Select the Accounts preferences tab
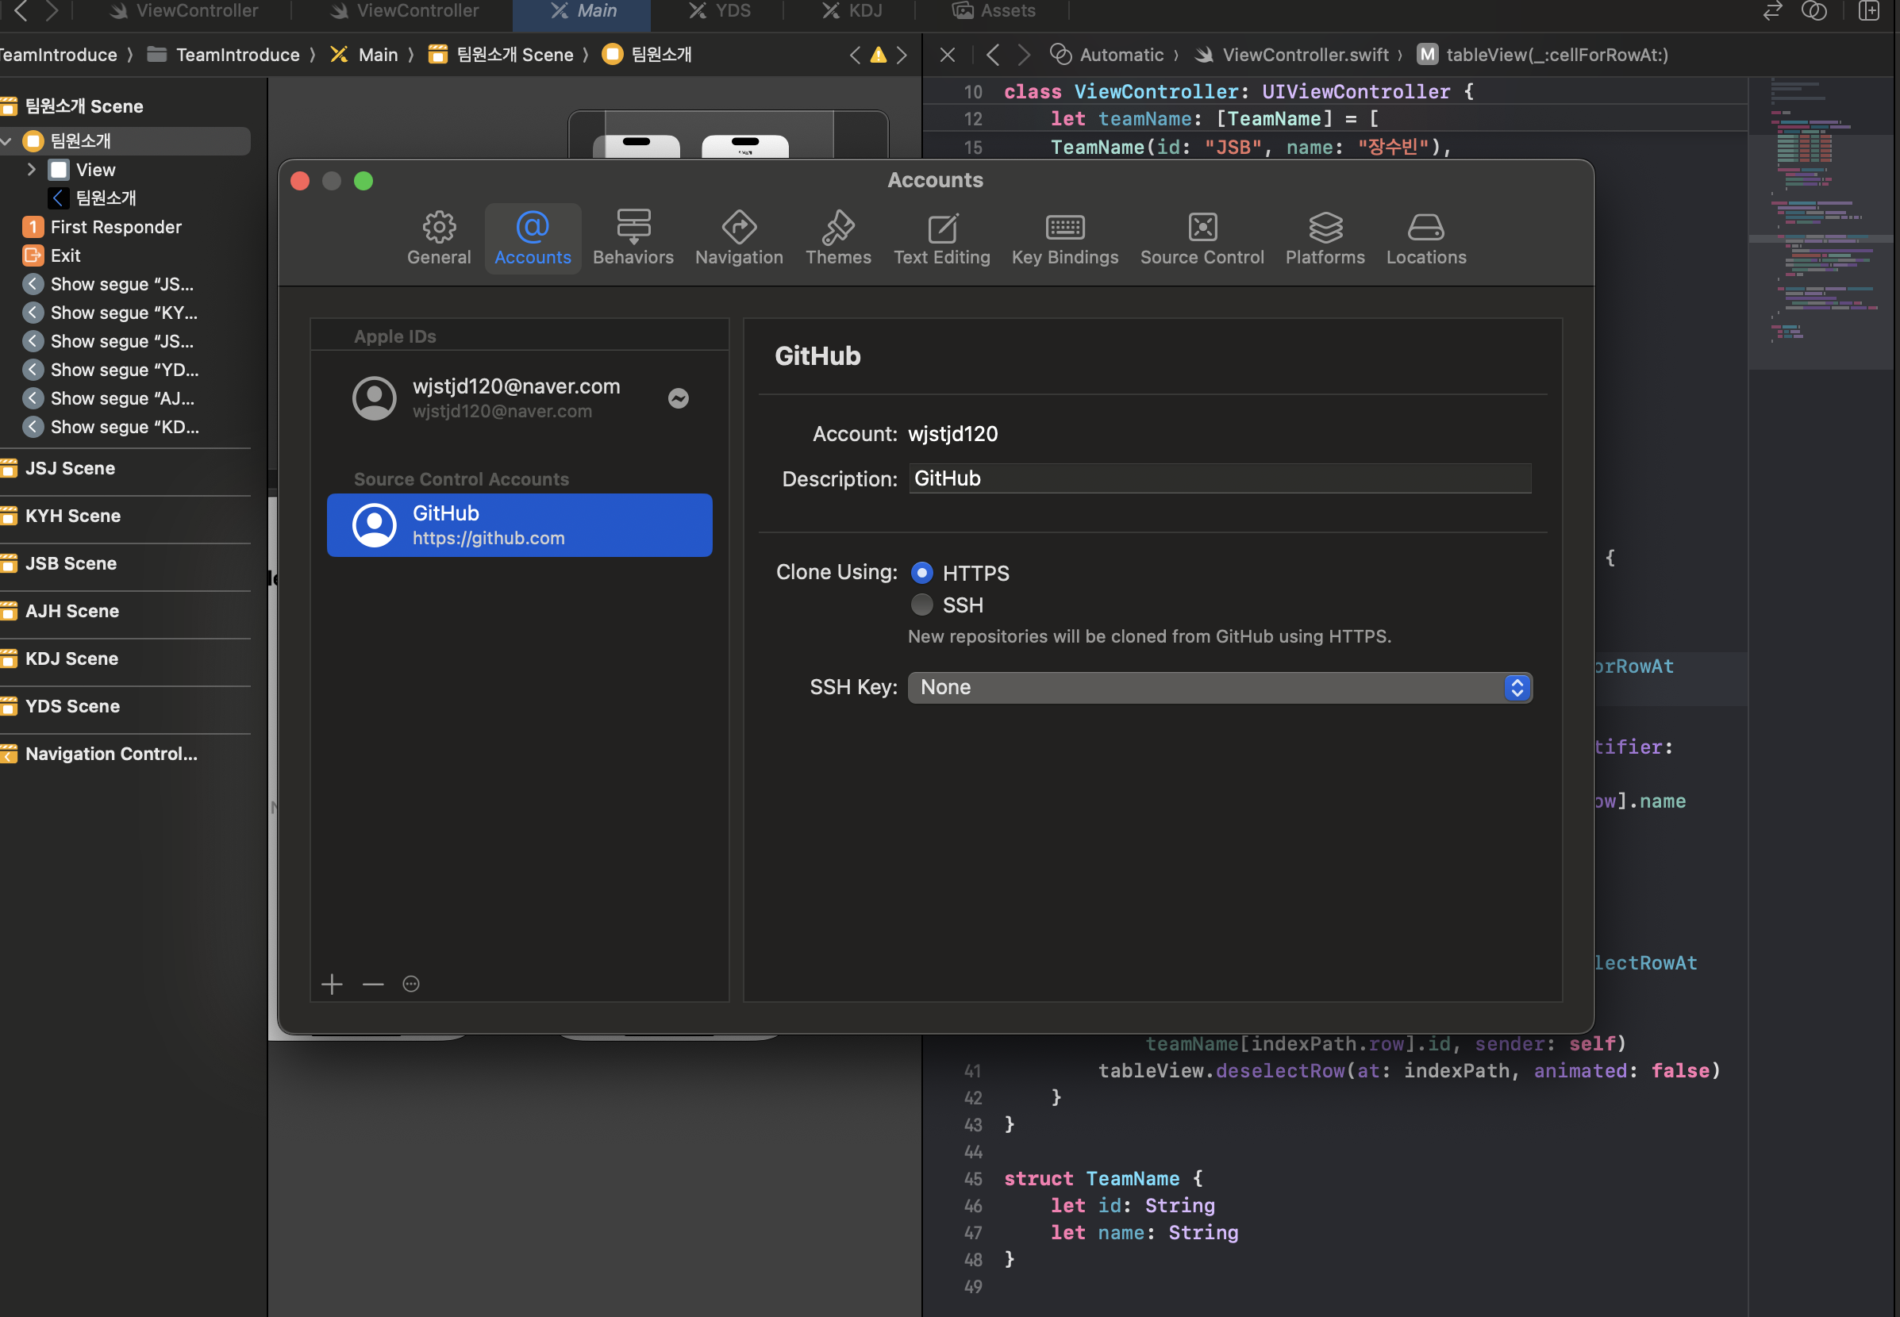1900x1317 pixels. [533, 239]
